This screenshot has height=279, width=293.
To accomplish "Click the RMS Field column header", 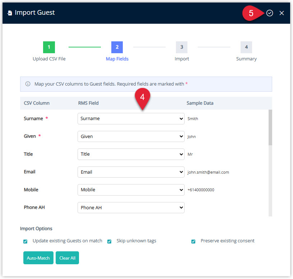I will [x=88, y=103].
